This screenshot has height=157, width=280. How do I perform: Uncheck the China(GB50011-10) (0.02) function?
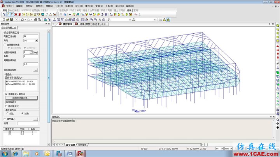(x=7, y=81)
